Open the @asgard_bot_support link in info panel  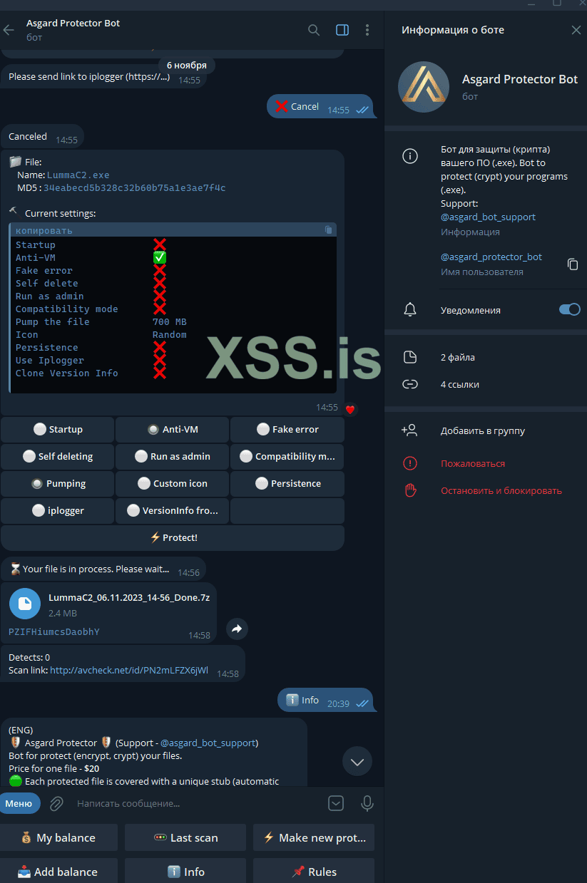point(488,217)
